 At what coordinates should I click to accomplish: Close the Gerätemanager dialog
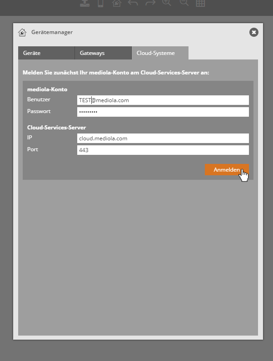[x=253, y=32]
